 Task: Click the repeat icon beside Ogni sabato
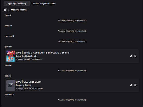coord(17,89)
